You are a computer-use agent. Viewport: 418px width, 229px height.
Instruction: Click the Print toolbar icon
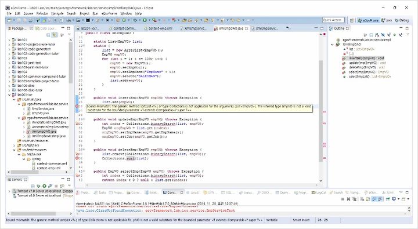[x=30, y=20]
